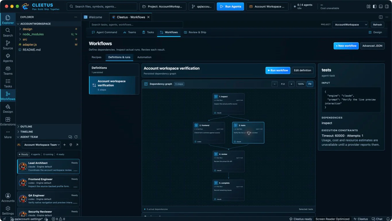Click in the Search files, symbols, agents field
Viewport: 392px width, 221px height.
pyautogui.click(x=102, y=6)
